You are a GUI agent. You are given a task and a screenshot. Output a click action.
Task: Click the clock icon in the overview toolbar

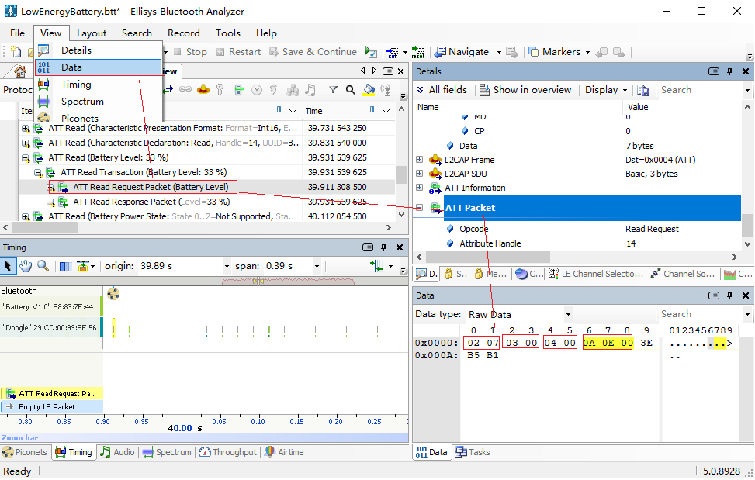coord(257,90)
